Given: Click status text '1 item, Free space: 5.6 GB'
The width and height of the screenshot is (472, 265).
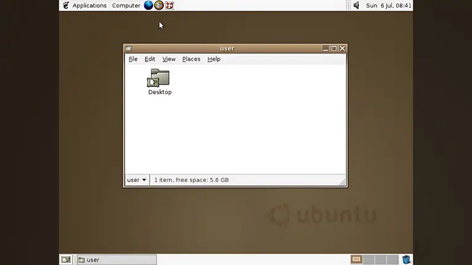Looking at the screenshot, I should click(x=192, y=180).
